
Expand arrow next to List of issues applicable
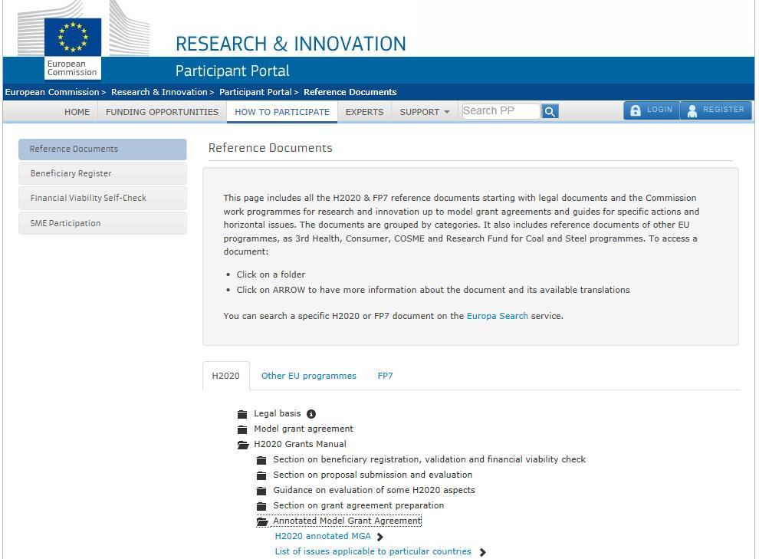482,552
